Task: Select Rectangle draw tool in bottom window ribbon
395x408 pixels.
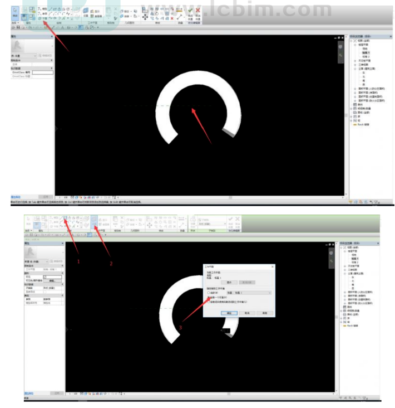Action: point(65,217)
